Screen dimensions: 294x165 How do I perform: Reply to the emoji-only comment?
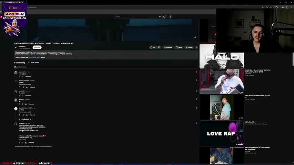coord(31,104)
